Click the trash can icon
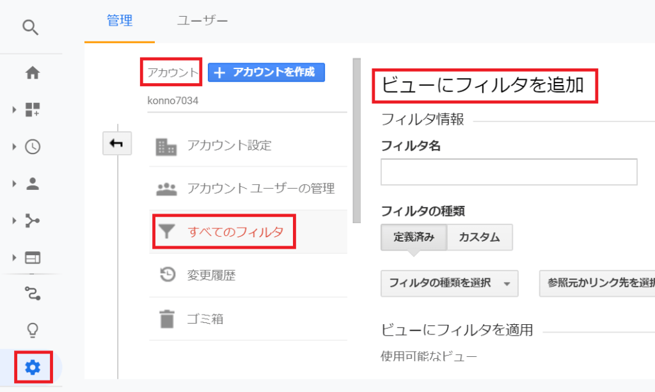The width and height of the screenshot is (655, 392). coord(167,318)
